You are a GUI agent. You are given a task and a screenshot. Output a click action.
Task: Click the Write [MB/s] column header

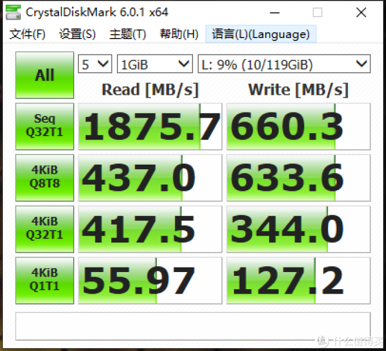point(299,89)
